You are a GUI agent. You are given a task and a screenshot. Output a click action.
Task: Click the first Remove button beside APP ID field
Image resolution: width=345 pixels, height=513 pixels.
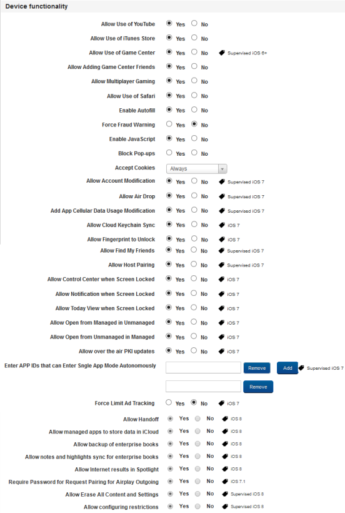pyautogui.click(x=257, y=368)
